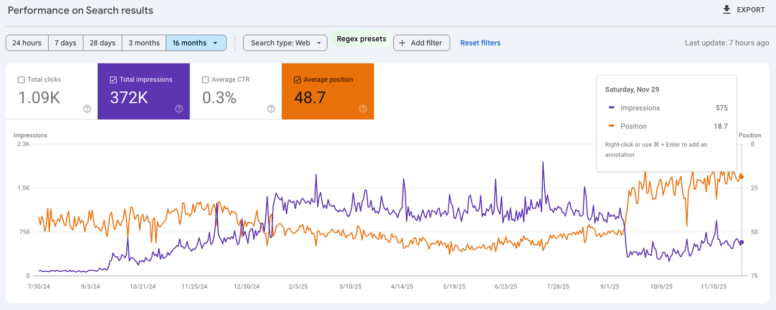The height and width of the screenshot is (310, 776).
Task: Click the Reset filters link
Action: pos(480,43)
